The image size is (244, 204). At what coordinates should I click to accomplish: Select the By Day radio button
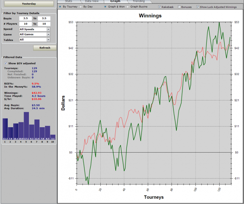pyautogui.click(x=81, y=7)
